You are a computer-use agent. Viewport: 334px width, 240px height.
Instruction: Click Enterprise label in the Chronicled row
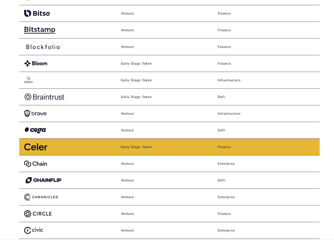pyautogui.click(x=226, y=197)
